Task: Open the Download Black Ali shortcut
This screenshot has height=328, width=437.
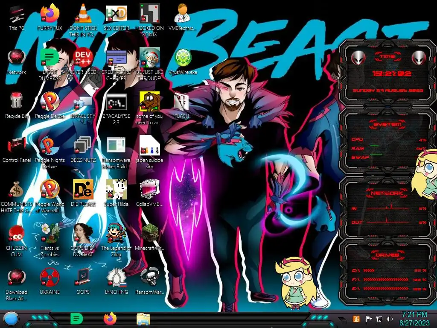Action: tap(17, 284)
